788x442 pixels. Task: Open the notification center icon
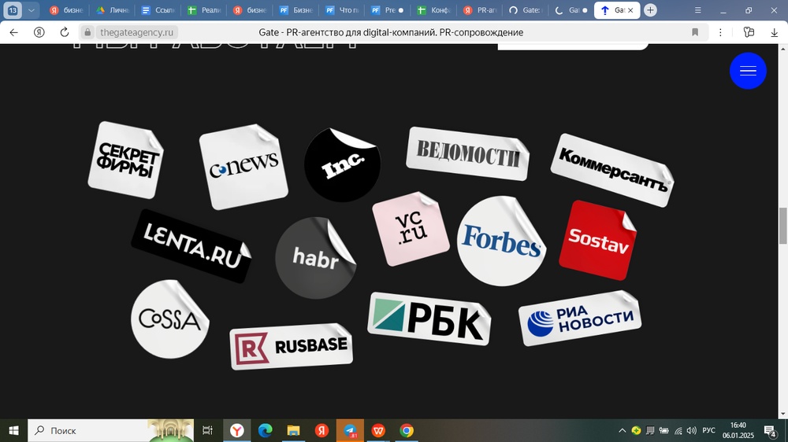click(770, 430)
